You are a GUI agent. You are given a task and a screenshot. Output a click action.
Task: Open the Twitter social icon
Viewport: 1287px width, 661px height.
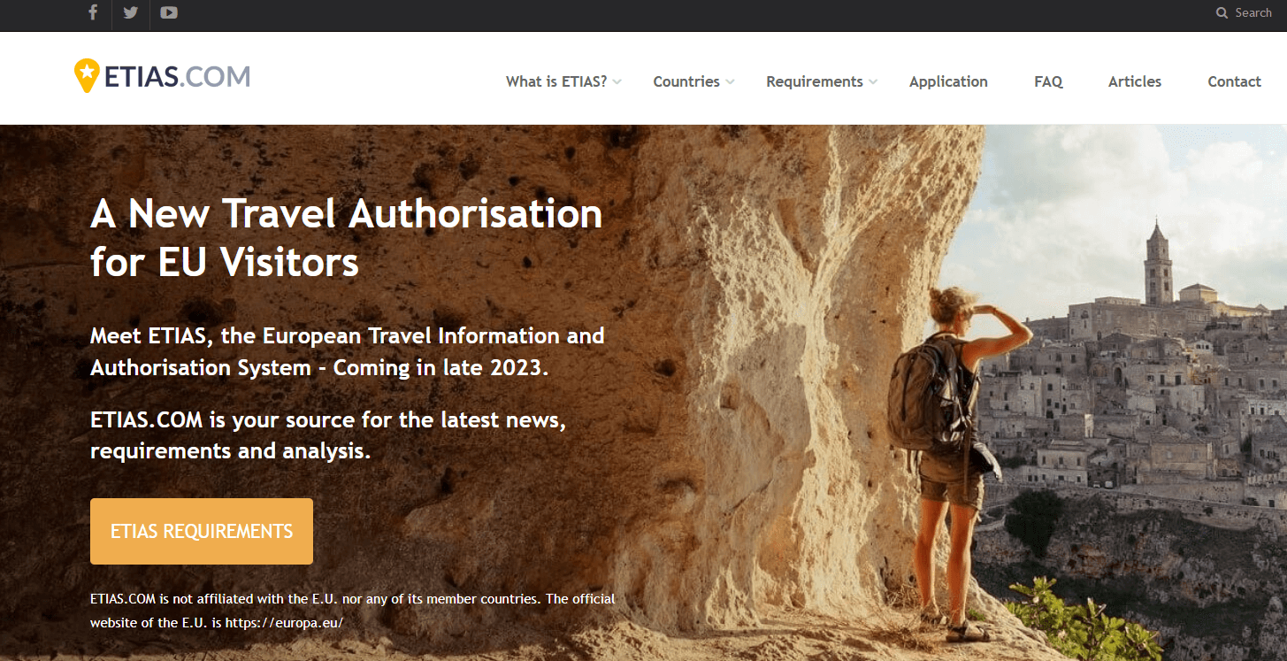click(x=131, y=12)
